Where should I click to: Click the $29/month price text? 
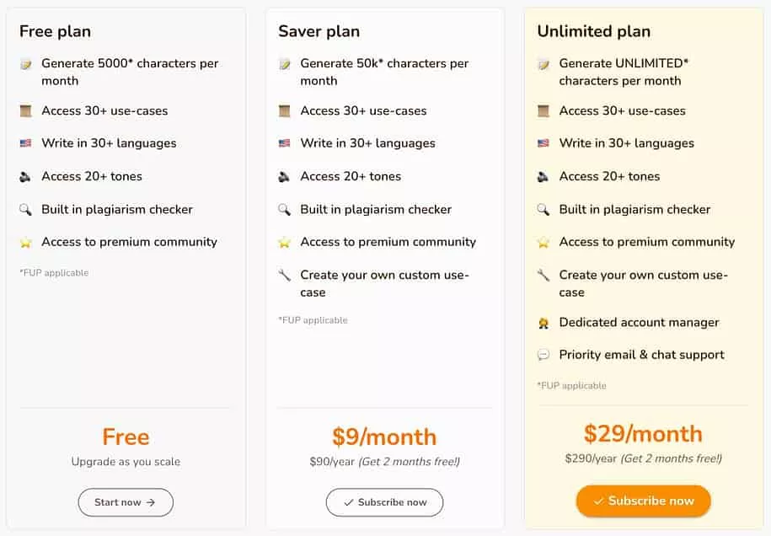643,433
